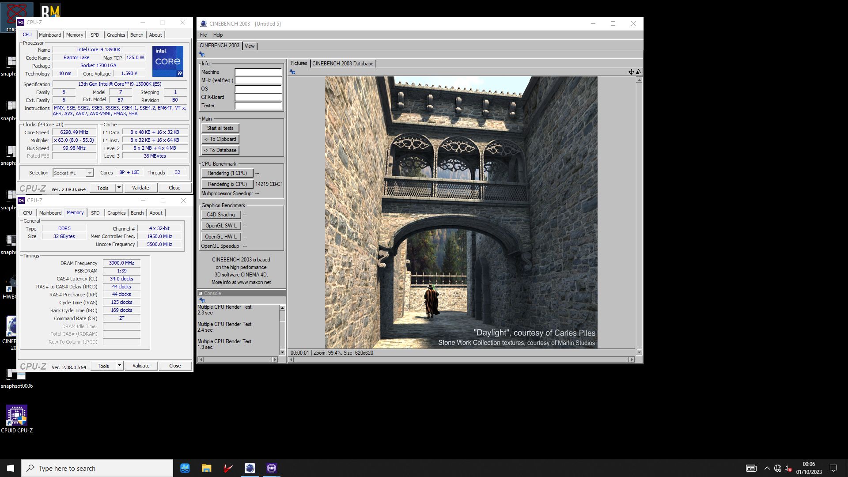Open SPD tab in bottom CPU-Z window
This screenshot has width=848, height=477.
click(95, 213)
